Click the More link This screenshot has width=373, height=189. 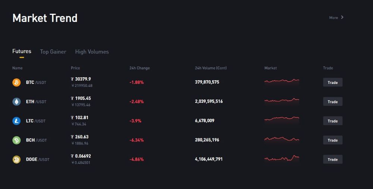(333, 18)
